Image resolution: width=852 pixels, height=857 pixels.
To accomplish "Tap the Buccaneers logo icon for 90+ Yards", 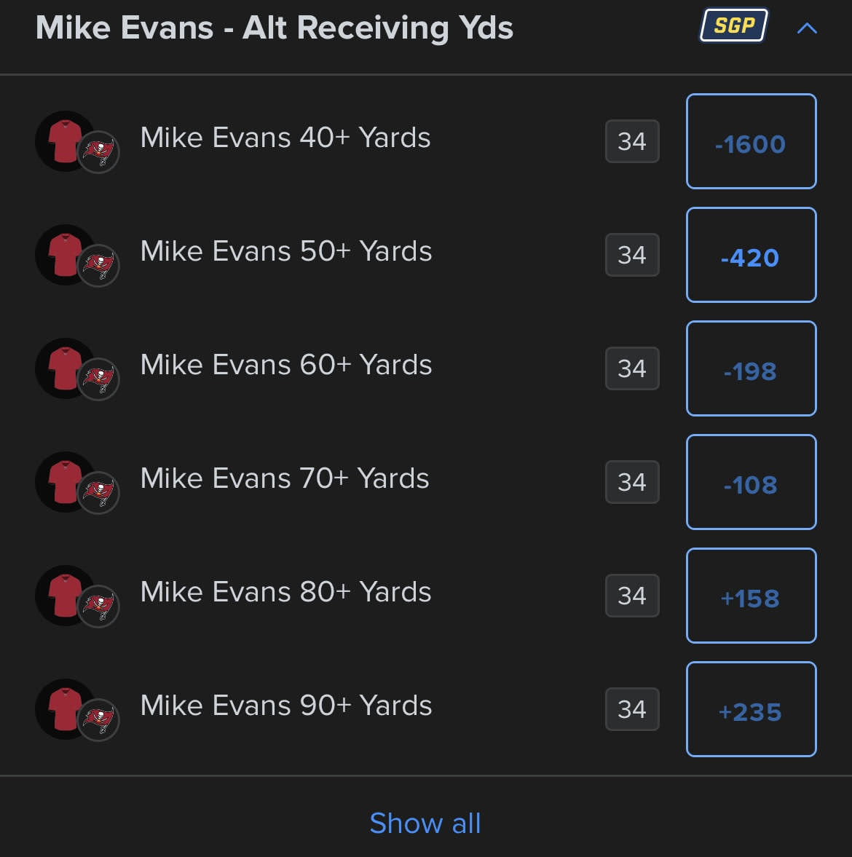I will tap(98, 720).
